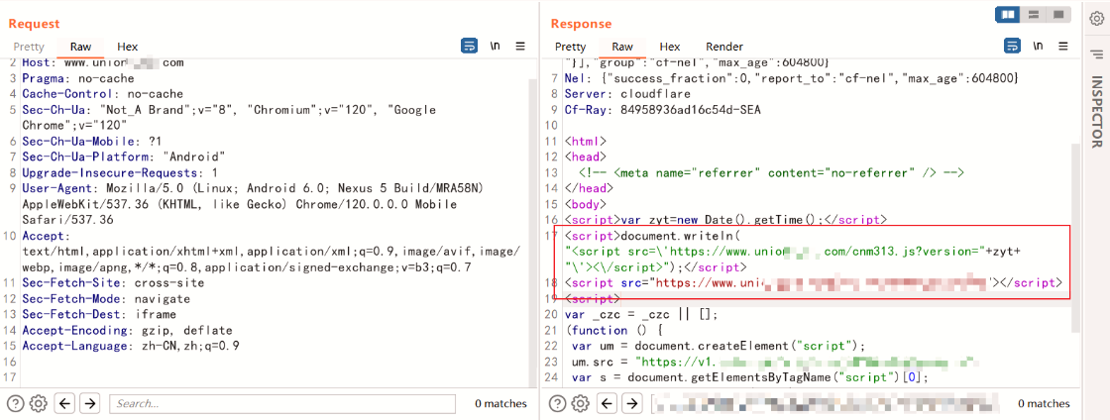Select the Raw tab in Response panel
1110x420 pixels.
pyautogui.click(x=622, y=47)
